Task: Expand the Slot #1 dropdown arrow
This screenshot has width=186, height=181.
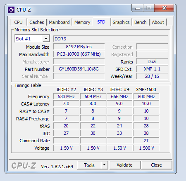Action: point(46,39)
